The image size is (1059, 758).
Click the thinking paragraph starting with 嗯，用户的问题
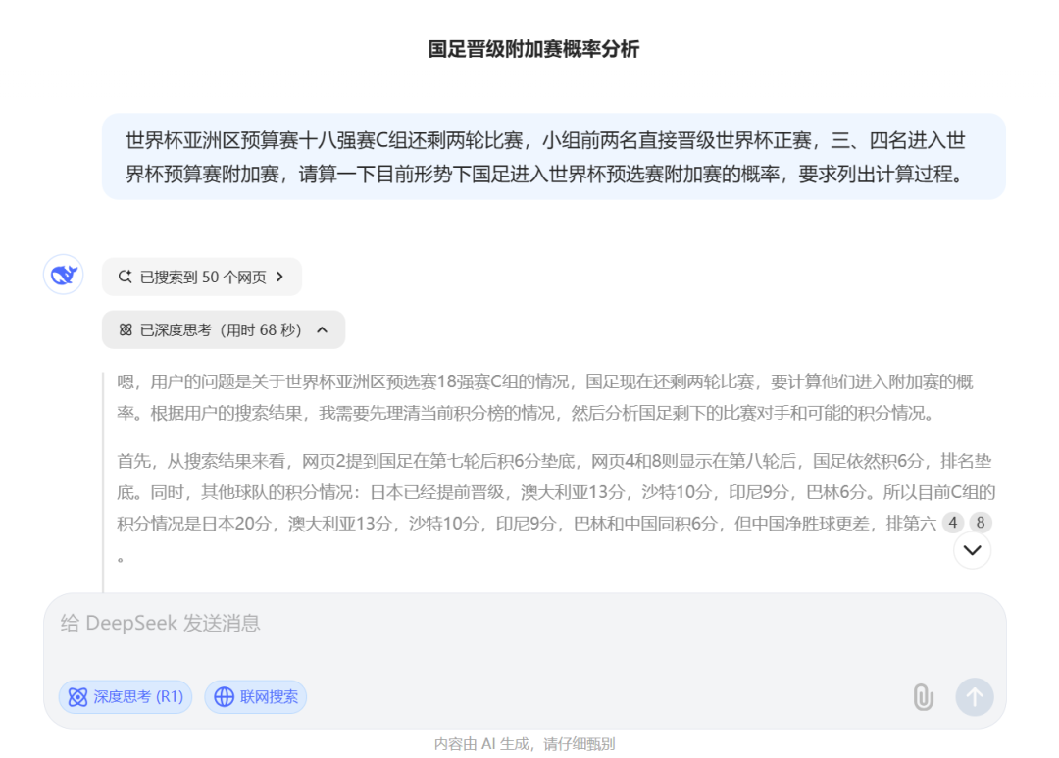coord(545,397)
